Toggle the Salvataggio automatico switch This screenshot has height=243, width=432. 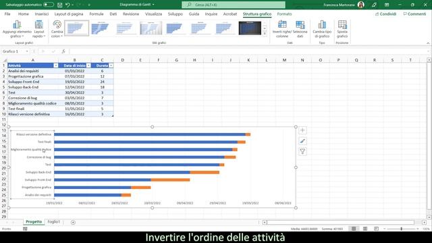click(x=49, y=5)
